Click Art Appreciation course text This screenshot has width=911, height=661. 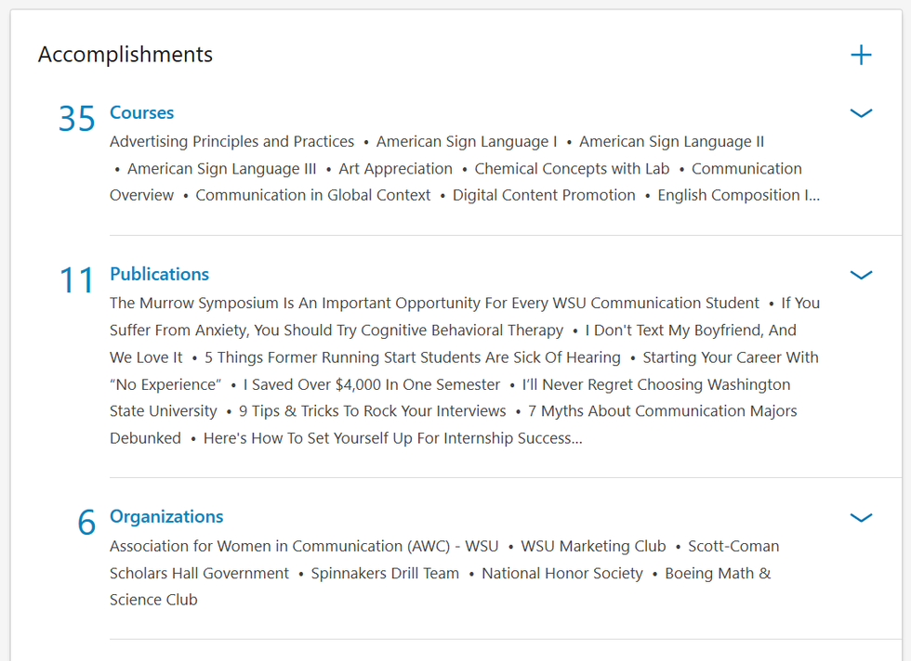395,169
